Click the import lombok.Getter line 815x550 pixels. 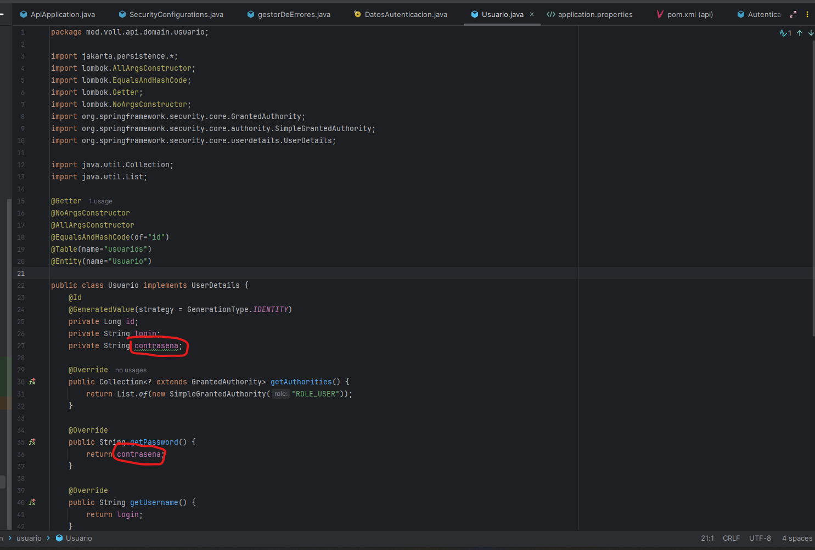97,92
